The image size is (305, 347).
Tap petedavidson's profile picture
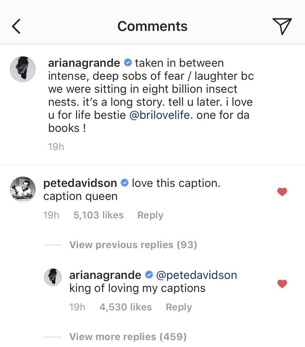(23, 189)
